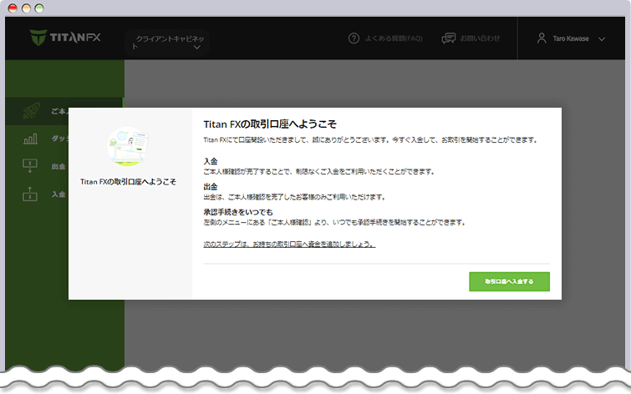Viewport: 631px width, 394px height.
Task: Open よくある質問(FAQ) link
Action: tap(394, 38)
